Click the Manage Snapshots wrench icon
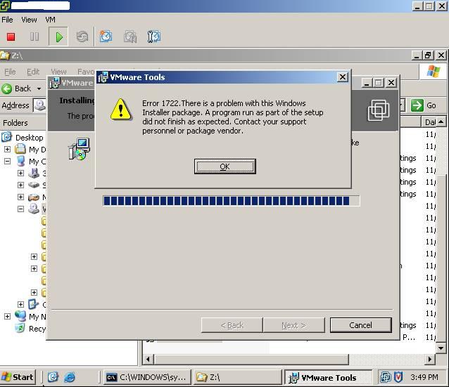 click(153, 37)
